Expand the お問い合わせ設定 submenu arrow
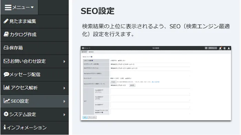 [x=64, y=61]
